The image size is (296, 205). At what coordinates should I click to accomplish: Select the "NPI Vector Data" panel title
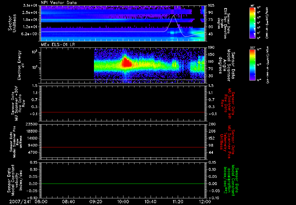click(x=59, y=3)
